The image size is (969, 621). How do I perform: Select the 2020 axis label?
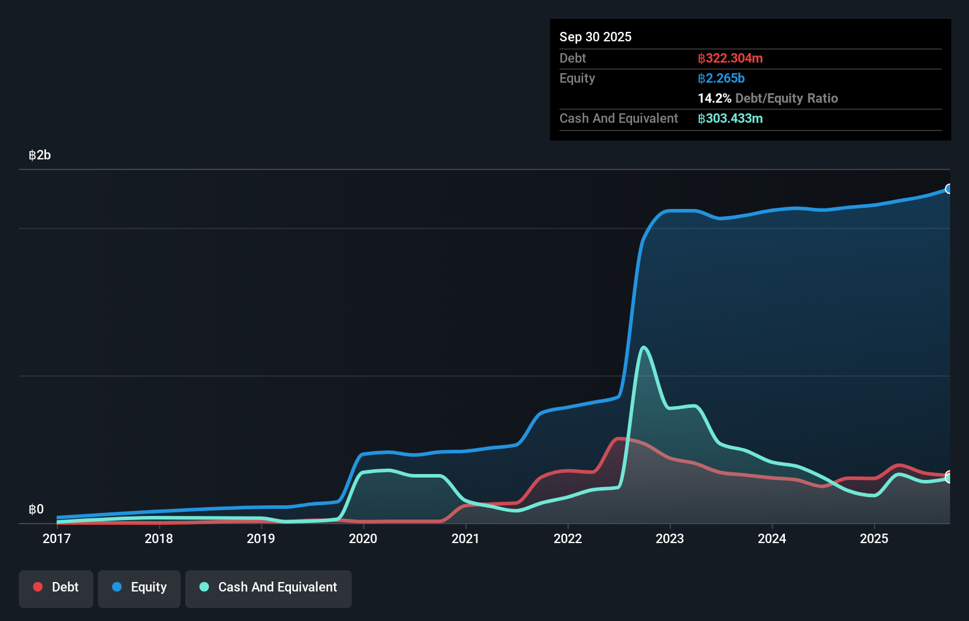click(363, 539)
